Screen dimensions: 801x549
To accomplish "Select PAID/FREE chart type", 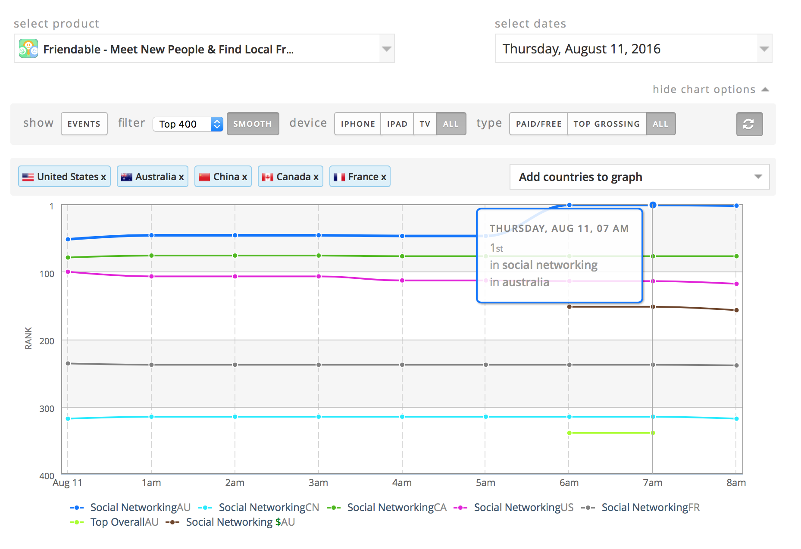I will [x=538, y=124].
